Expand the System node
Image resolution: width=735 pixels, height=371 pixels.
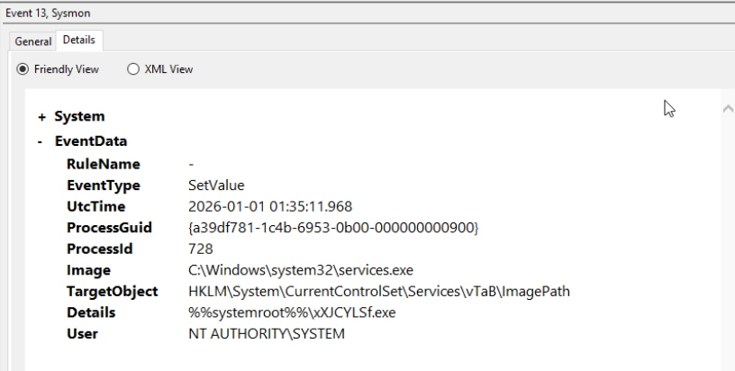[x=41, y=117]
